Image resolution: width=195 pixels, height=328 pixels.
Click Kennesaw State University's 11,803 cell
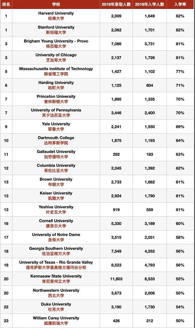116,279
